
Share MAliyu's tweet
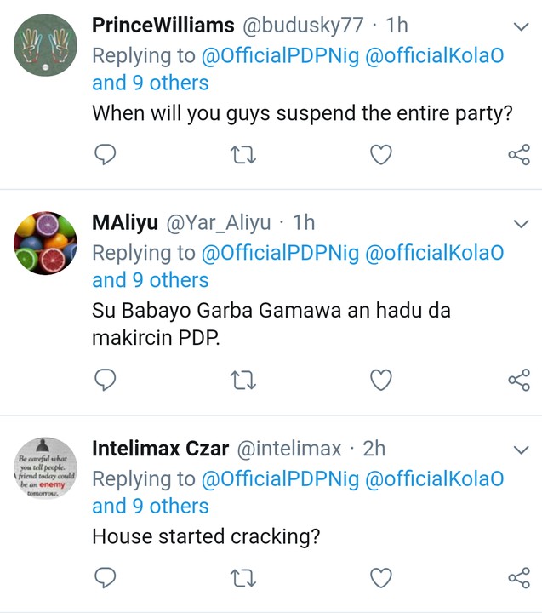pyautogui.click(x=518, y=379)
